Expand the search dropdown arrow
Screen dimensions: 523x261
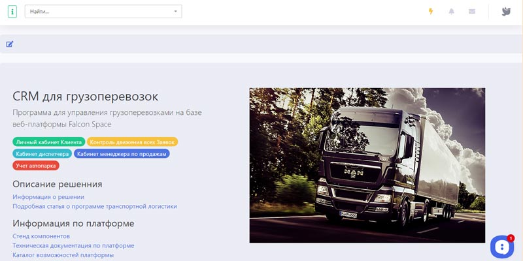(175, 11)
